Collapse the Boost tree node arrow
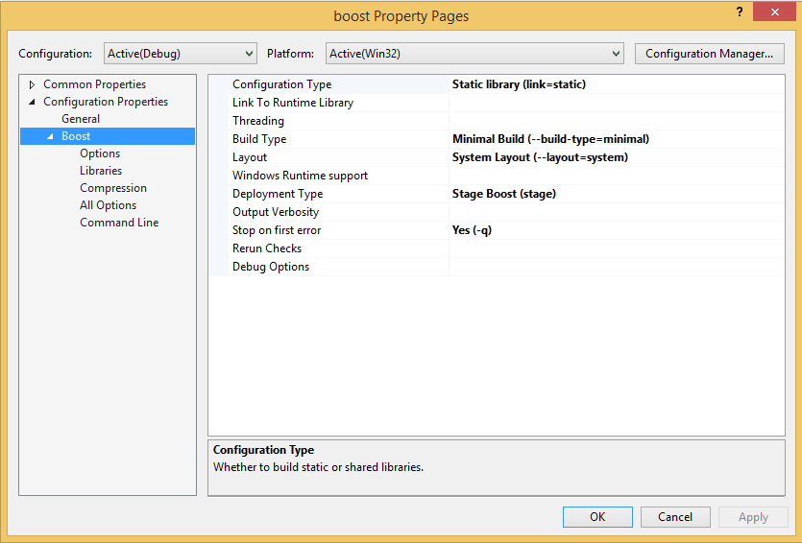This screenshot has height=543, width=802. pyautogui.click(x=50, y=136)
